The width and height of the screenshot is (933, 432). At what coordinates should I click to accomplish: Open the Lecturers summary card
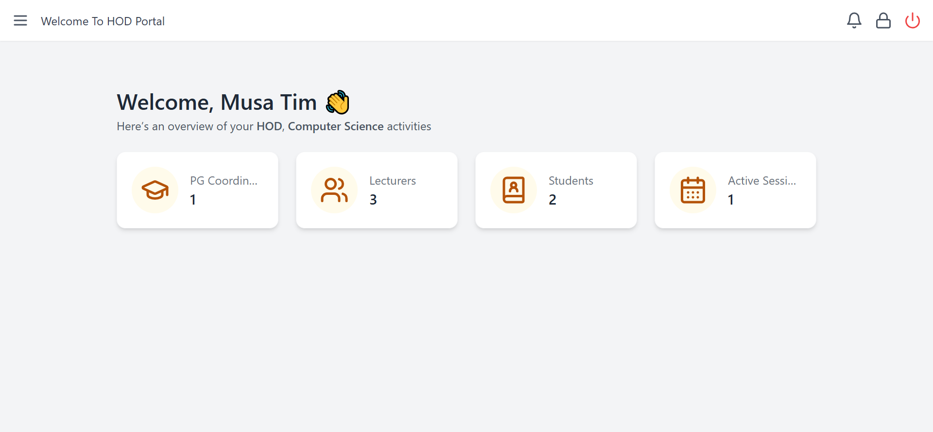tap(377, 190)
